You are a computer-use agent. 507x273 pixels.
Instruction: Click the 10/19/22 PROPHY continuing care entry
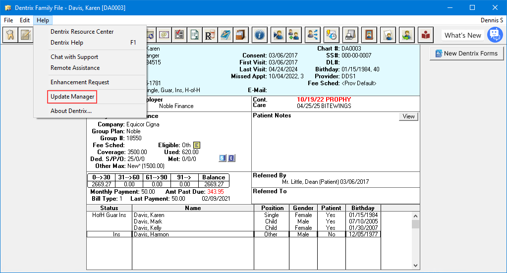click(x=324, y=100)
